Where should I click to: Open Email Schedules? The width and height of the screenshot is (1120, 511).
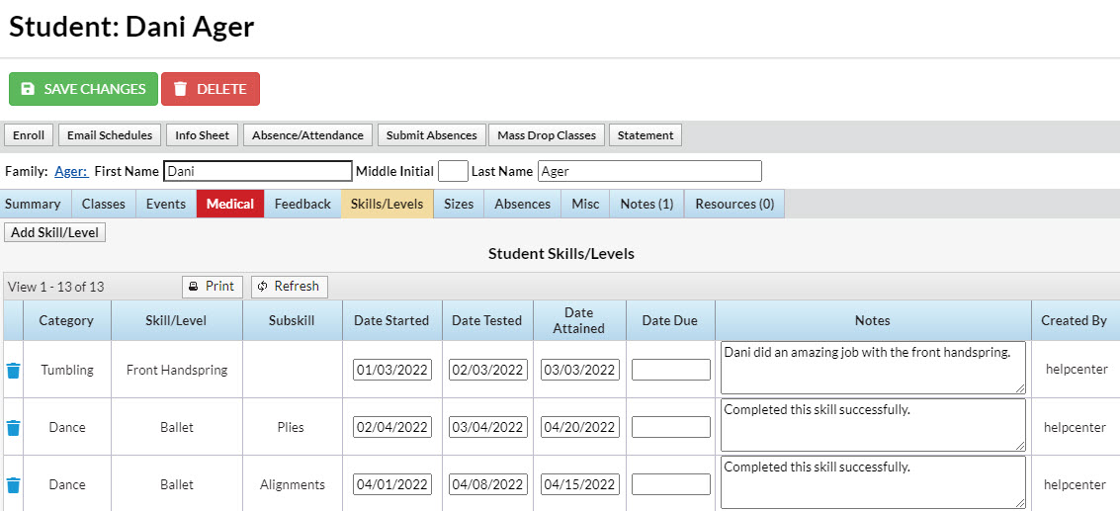click(110, 135)
